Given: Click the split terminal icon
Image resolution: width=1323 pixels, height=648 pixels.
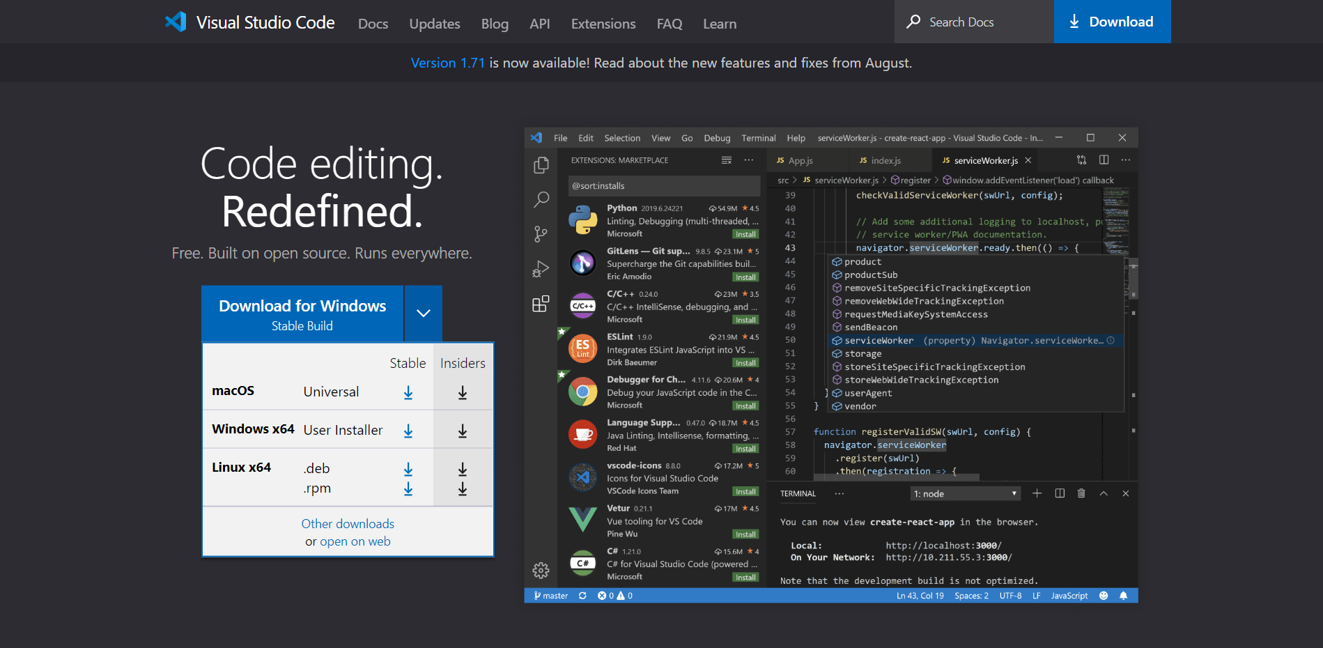Looking at the screenshot, I should click(1060, 493).
